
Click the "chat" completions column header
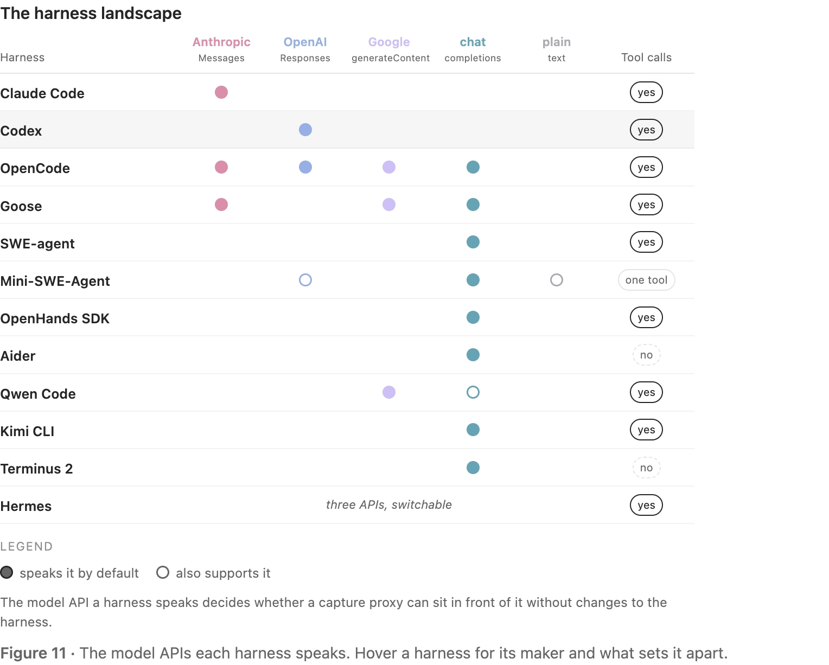point(473,42)
